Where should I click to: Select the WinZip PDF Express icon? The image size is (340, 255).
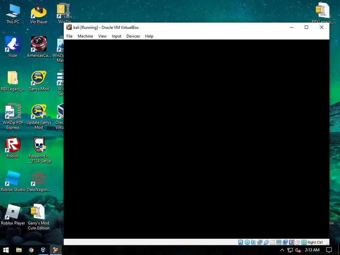point(13,117)
